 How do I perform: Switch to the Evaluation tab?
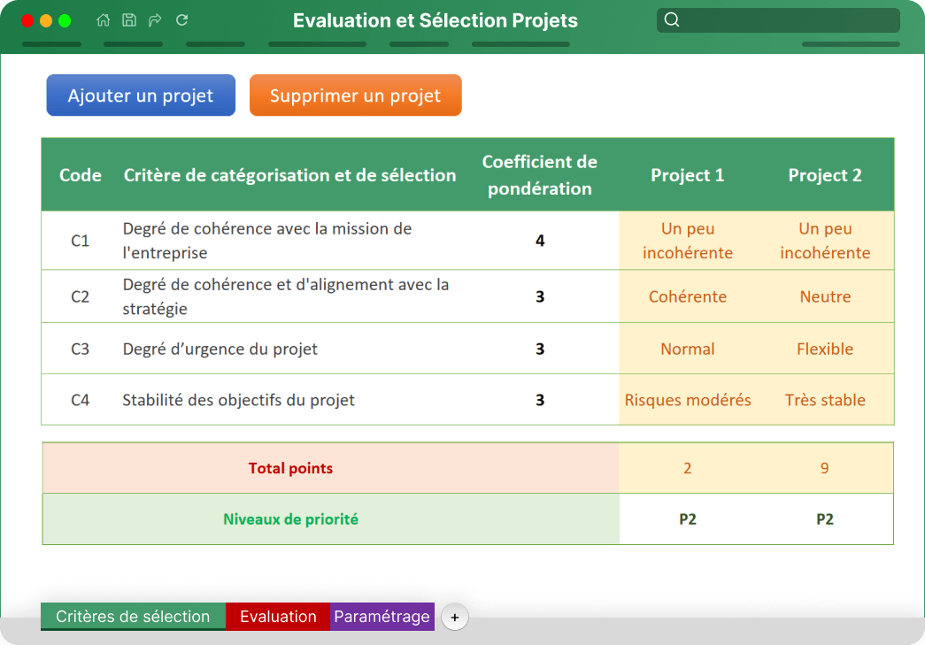(x=277, y=616)
